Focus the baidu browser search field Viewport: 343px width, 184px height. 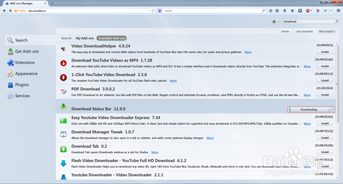coord(212,11)
